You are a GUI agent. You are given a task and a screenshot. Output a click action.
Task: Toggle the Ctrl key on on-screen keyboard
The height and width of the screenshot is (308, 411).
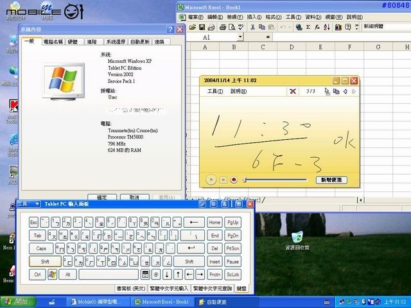[x=37, y=275]
